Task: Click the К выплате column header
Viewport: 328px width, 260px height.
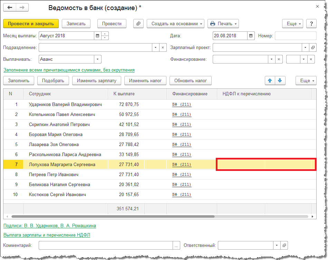Action: pyautogui.click(x=137, y=94)
